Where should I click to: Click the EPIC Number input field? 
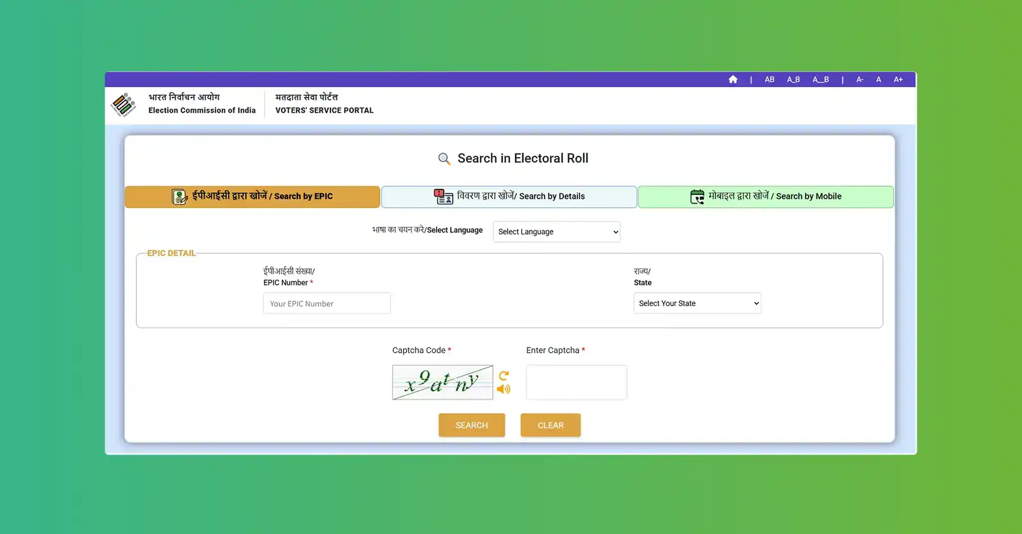point(326,303)
